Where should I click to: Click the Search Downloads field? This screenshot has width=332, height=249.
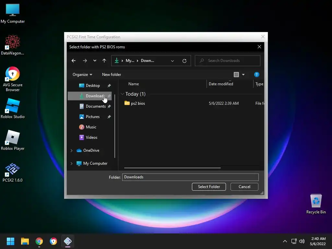tap(227, 61)
